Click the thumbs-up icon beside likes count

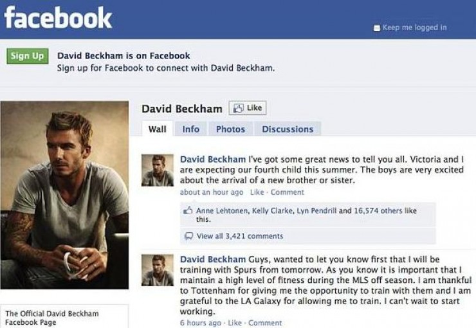pyautogui.click(x=188, y=210)
